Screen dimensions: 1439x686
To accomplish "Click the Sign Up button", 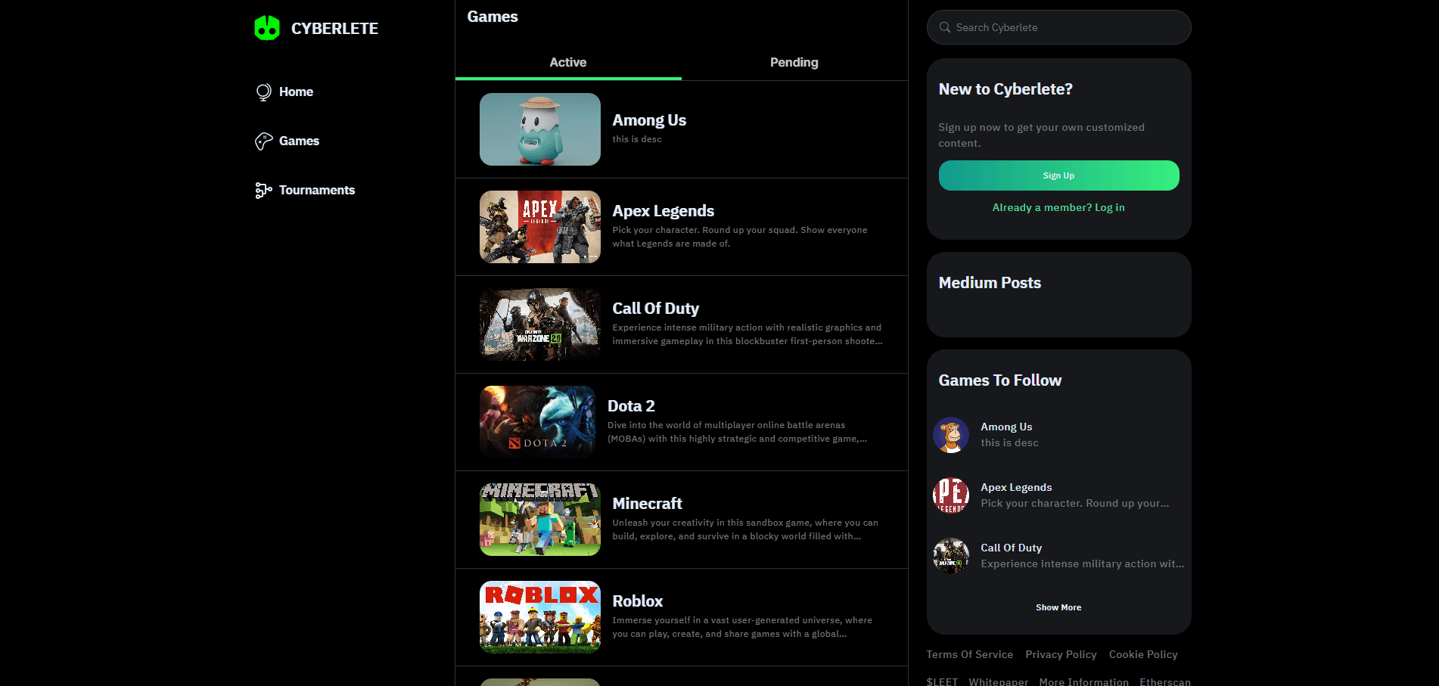I will click(x=1059, y=175).
